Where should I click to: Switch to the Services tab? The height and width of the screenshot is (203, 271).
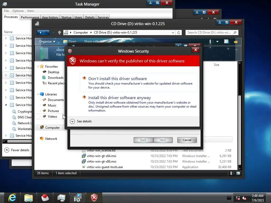click(x=103, y=17)
